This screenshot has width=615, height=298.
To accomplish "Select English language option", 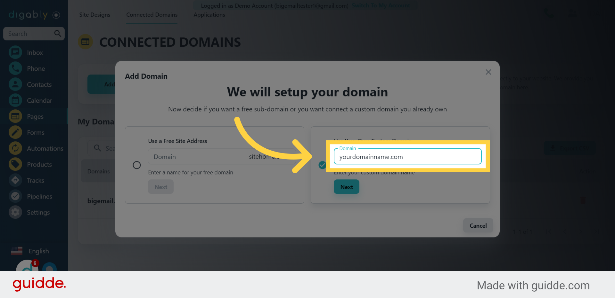I will tap(39, 251).
